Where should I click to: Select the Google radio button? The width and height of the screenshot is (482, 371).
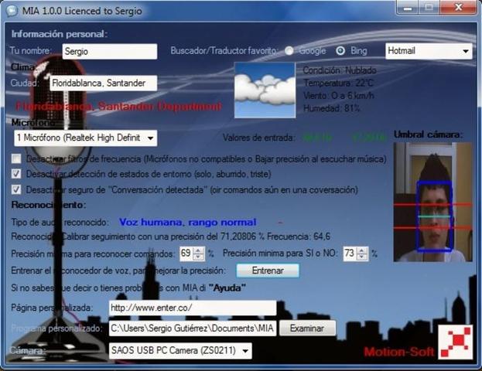[289, 51]
